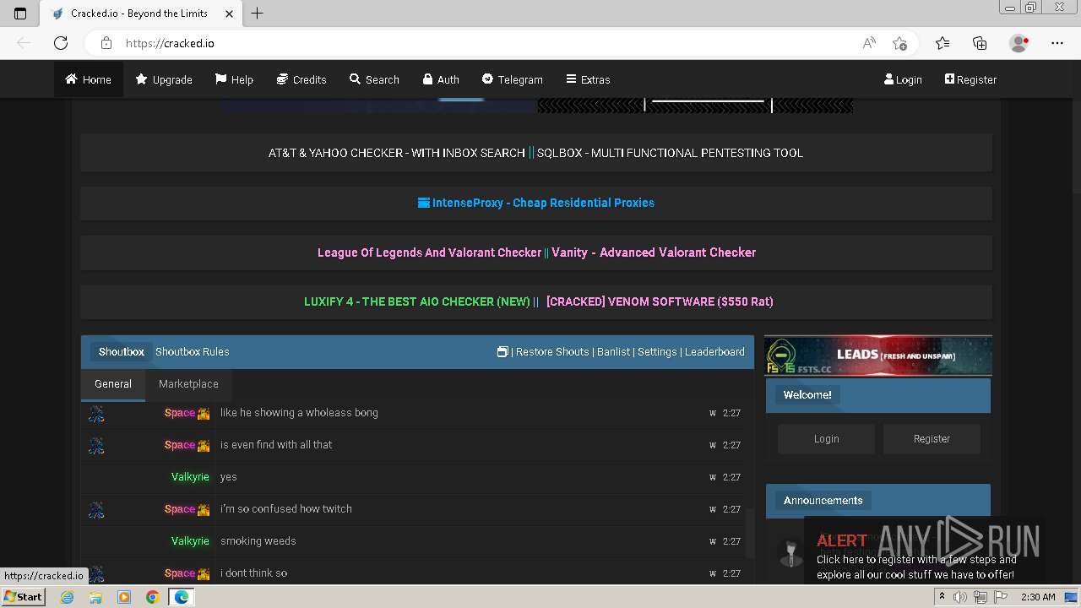Open the Auth page

(441, 79)
